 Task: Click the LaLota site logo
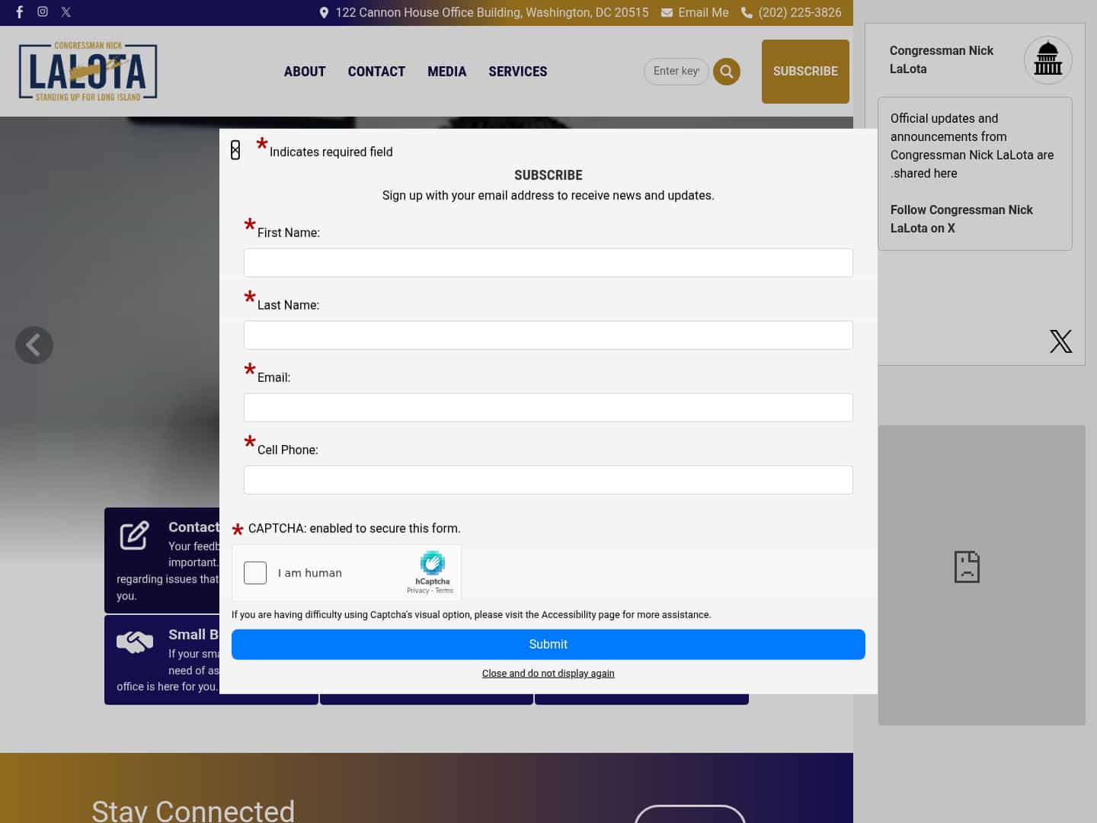point(88,72)
